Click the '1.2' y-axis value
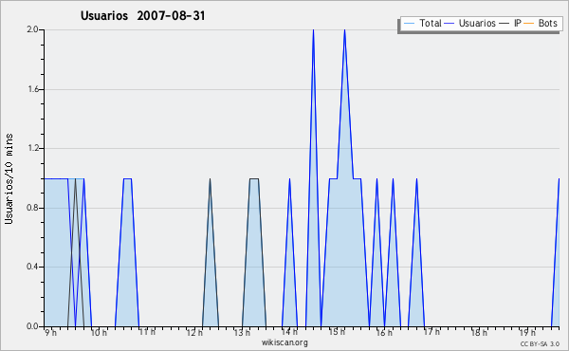The width and height of the screenshot is (569, 351). [x=32, y=148]
